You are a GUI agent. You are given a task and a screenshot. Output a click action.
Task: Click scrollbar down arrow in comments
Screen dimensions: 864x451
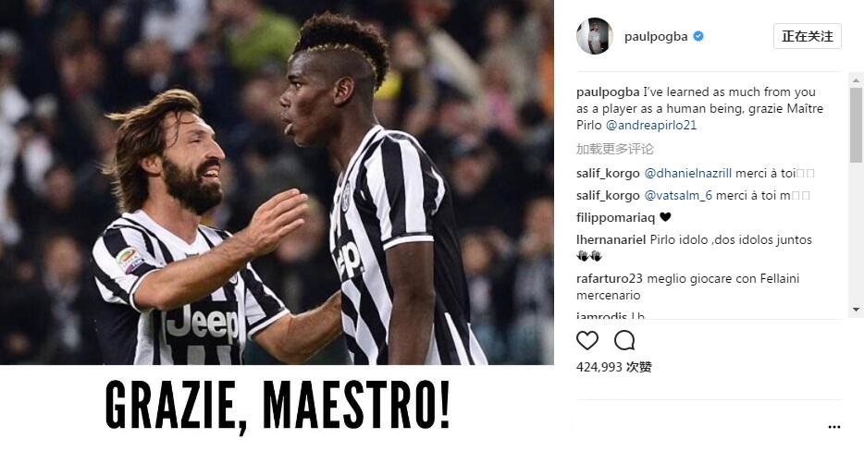856,310
